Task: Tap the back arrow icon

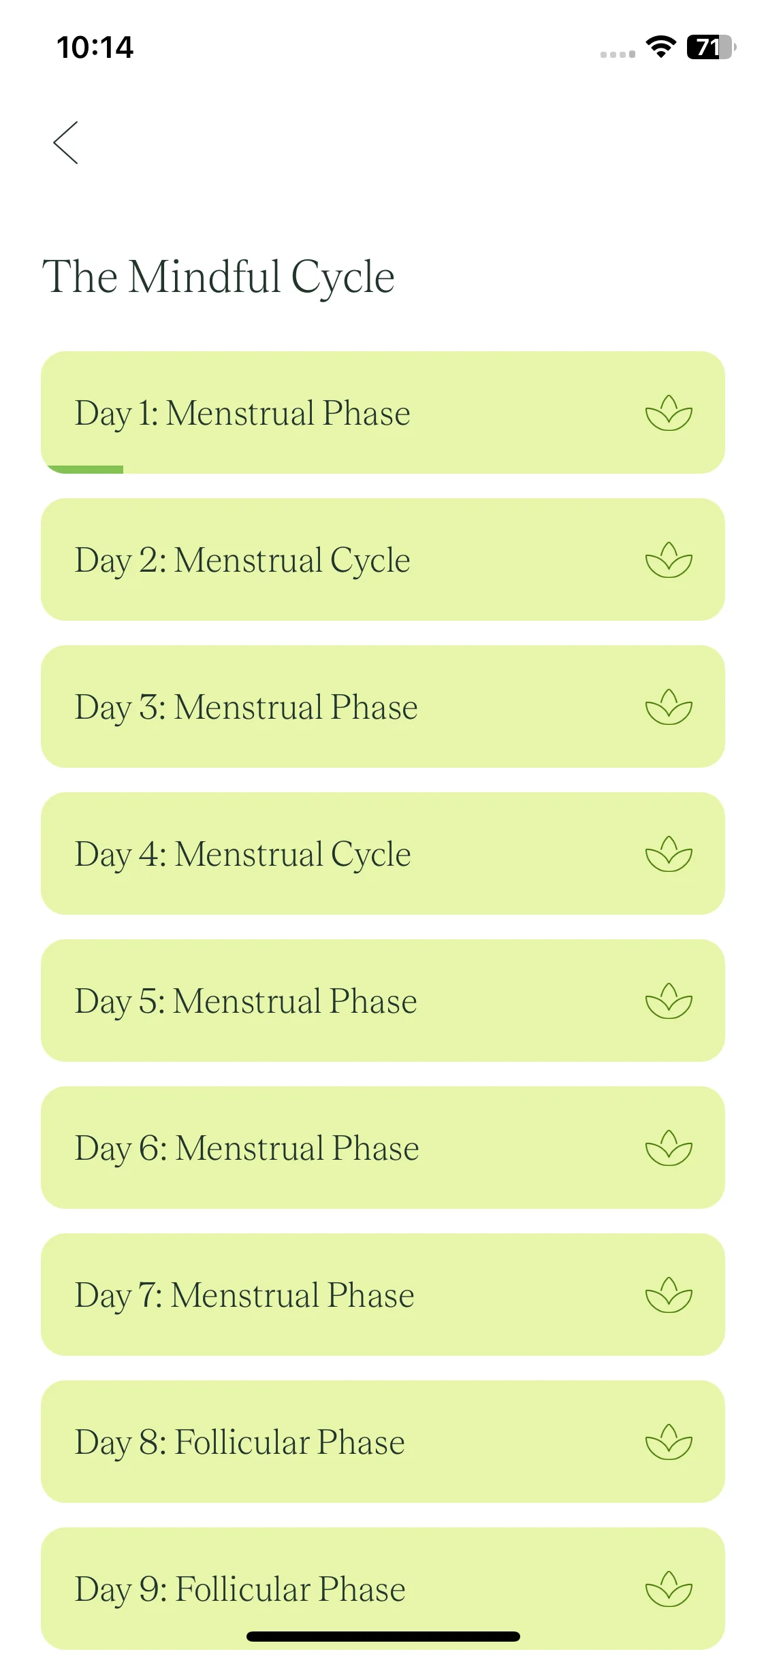Action: click(66, 143)
